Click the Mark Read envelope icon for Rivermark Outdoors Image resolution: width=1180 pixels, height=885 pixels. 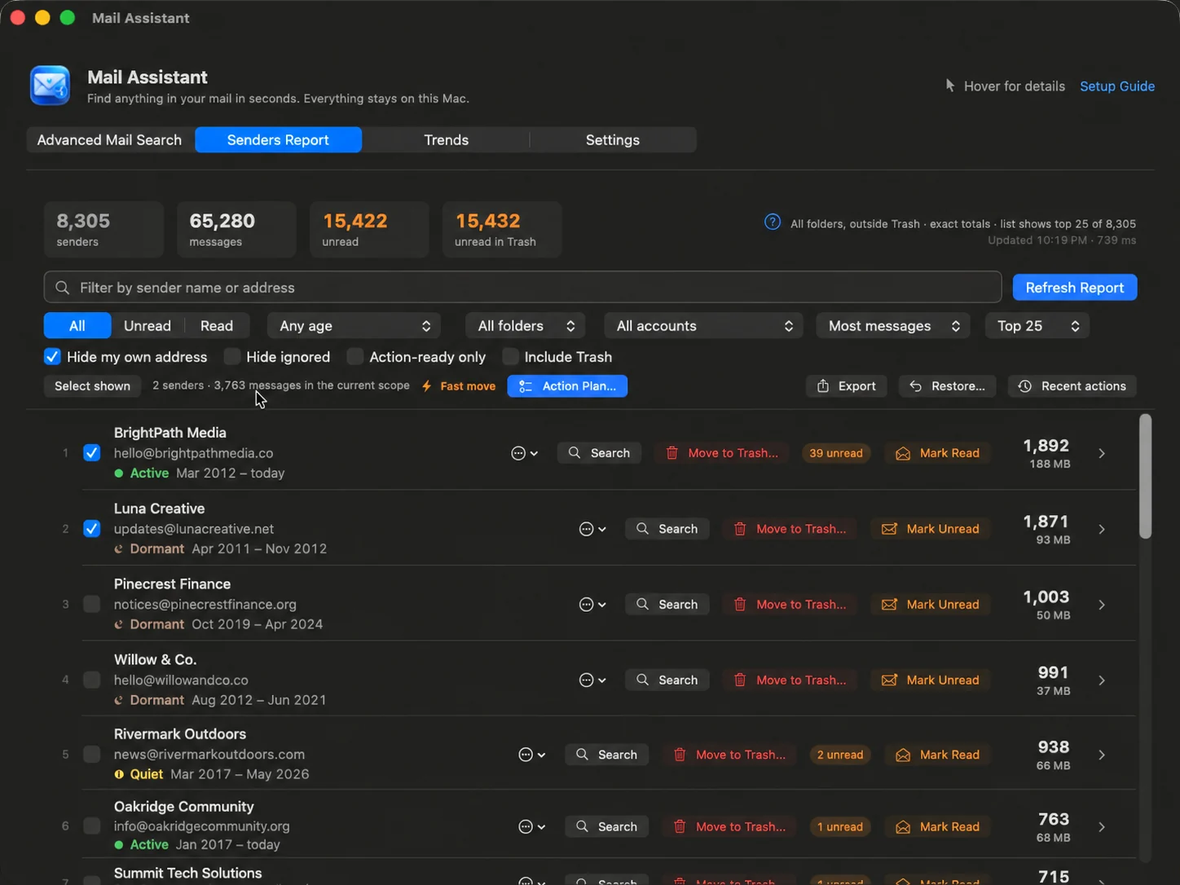(x=903, y=755)
